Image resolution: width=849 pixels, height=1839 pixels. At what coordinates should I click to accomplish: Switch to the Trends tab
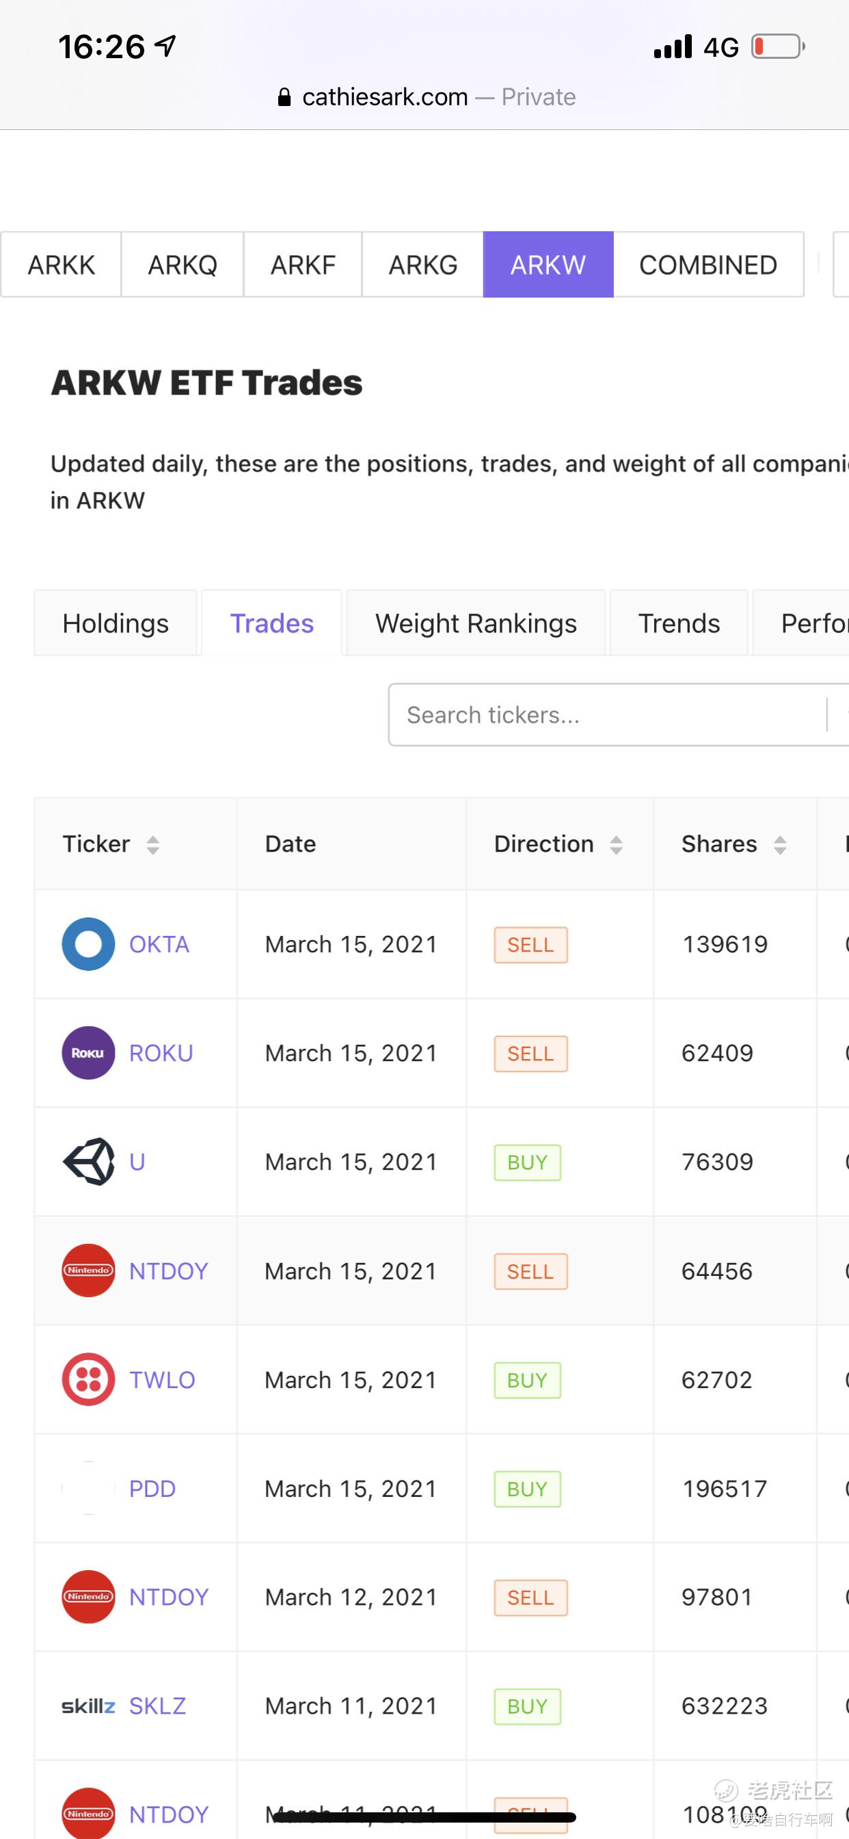click(x=679, y=623)
